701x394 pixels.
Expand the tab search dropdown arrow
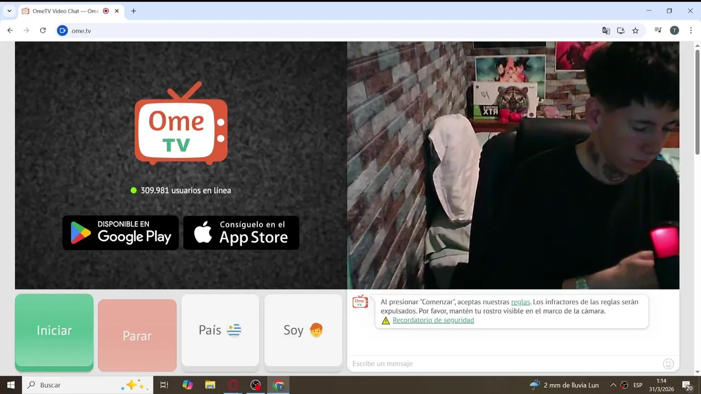[x=9, y=11]
